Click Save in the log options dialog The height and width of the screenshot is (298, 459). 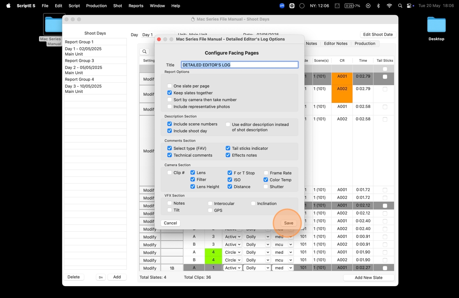(x=289, y=223)
